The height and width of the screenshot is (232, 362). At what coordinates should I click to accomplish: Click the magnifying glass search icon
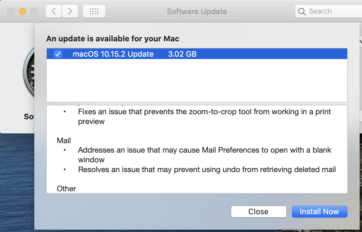[x=302, y=12]
